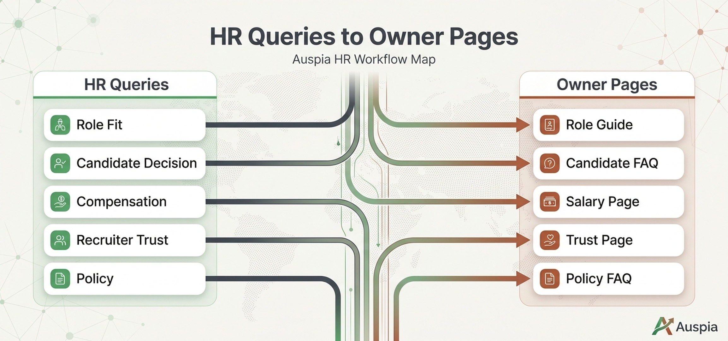Click the arrowhead pointing to Salary Page

(523, 202)
